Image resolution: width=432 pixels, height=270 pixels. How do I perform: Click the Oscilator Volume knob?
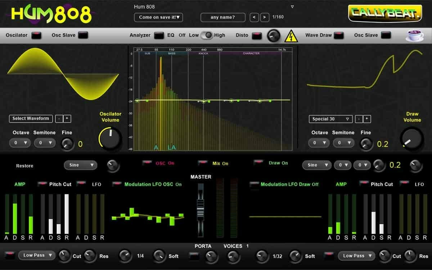tap(109, 138)
